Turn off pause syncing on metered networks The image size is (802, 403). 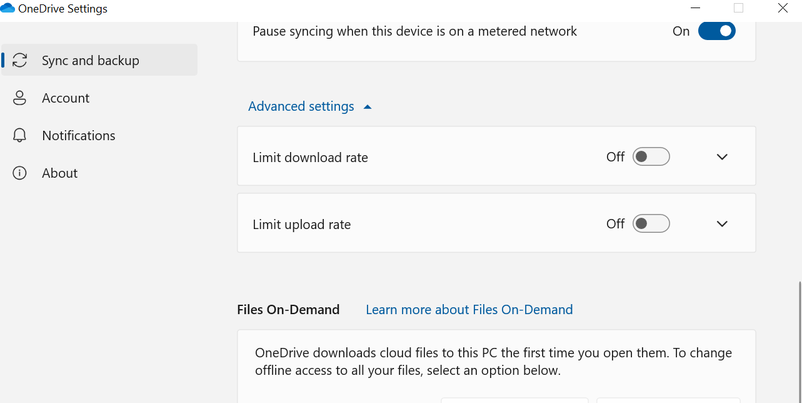[x=716, y=30]
